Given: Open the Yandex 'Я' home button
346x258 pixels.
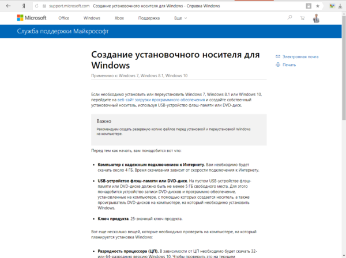Looking at the screenshot, I should pos(24,6).
